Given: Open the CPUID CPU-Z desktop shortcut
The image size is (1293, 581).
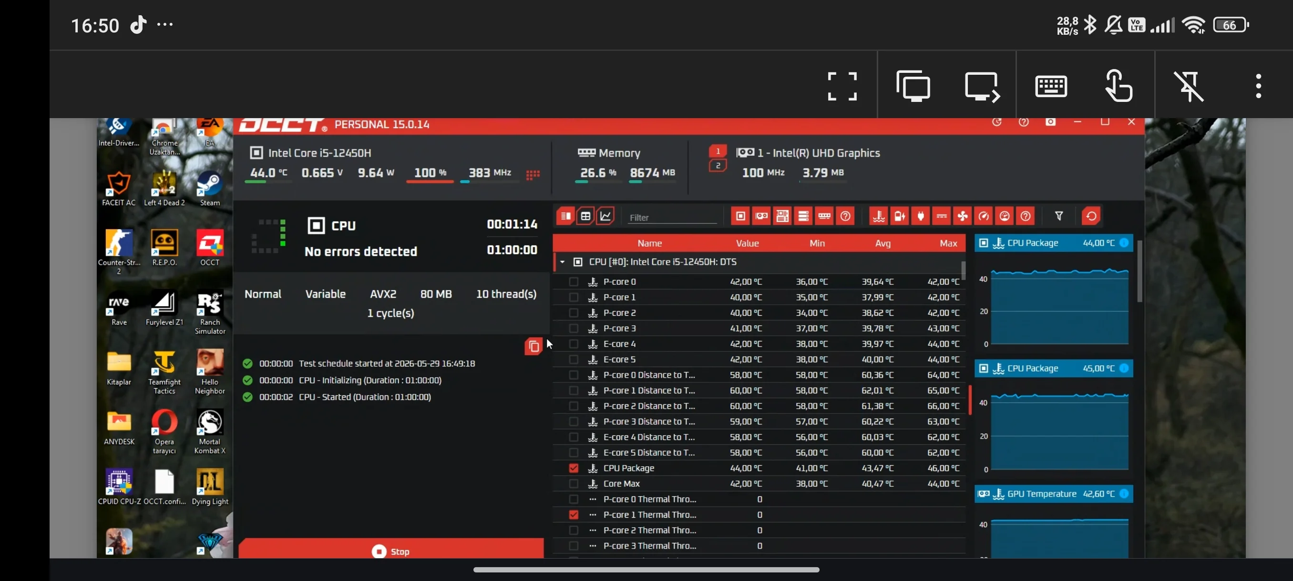Looking at the screenshot, I should (119, 487).
